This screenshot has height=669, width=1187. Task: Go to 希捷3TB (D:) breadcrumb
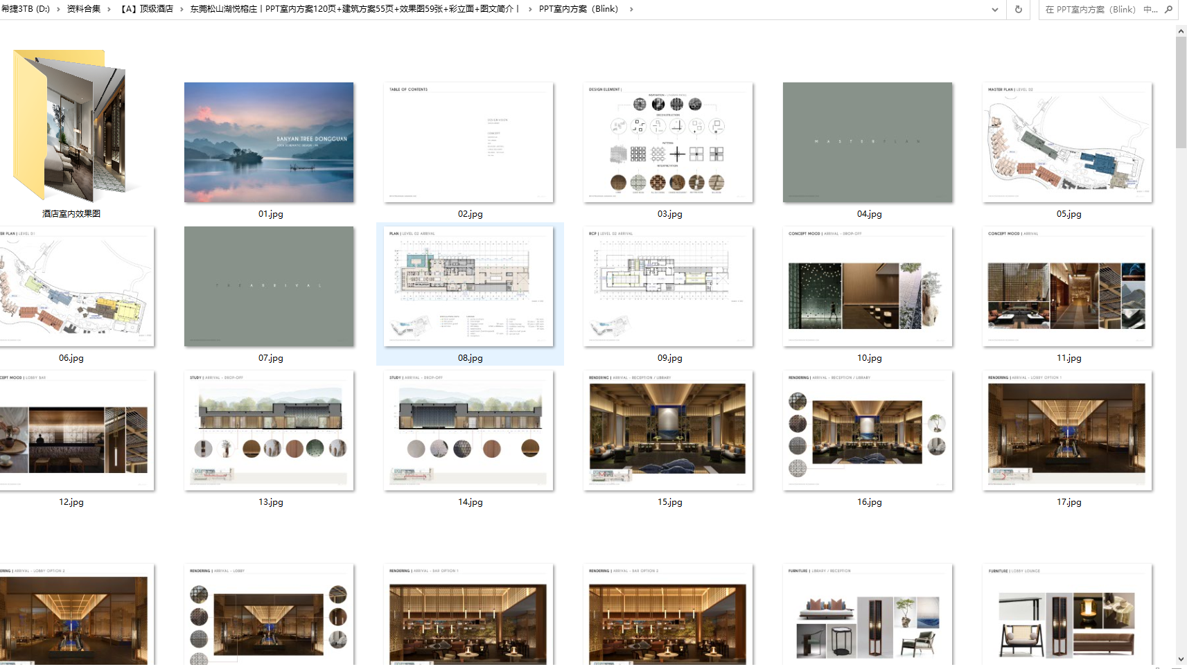tap(26, 9)
